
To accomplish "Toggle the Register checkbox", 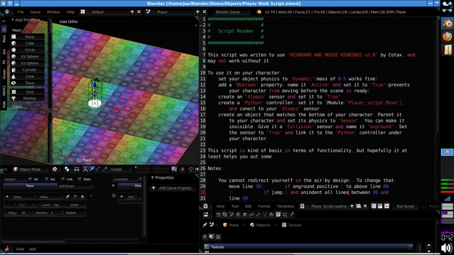I will click(424, 206).
